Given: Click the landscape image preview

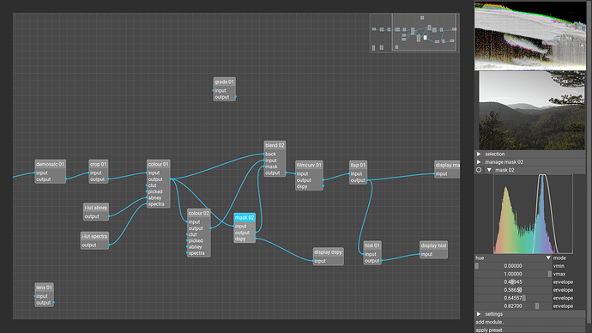Looking at the screenshot, I should 532,111.
